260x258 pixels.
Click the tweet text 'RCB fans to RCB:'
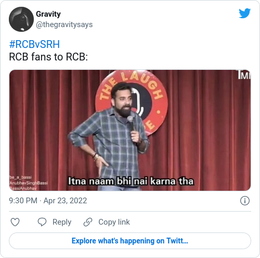tap(48, 57)
